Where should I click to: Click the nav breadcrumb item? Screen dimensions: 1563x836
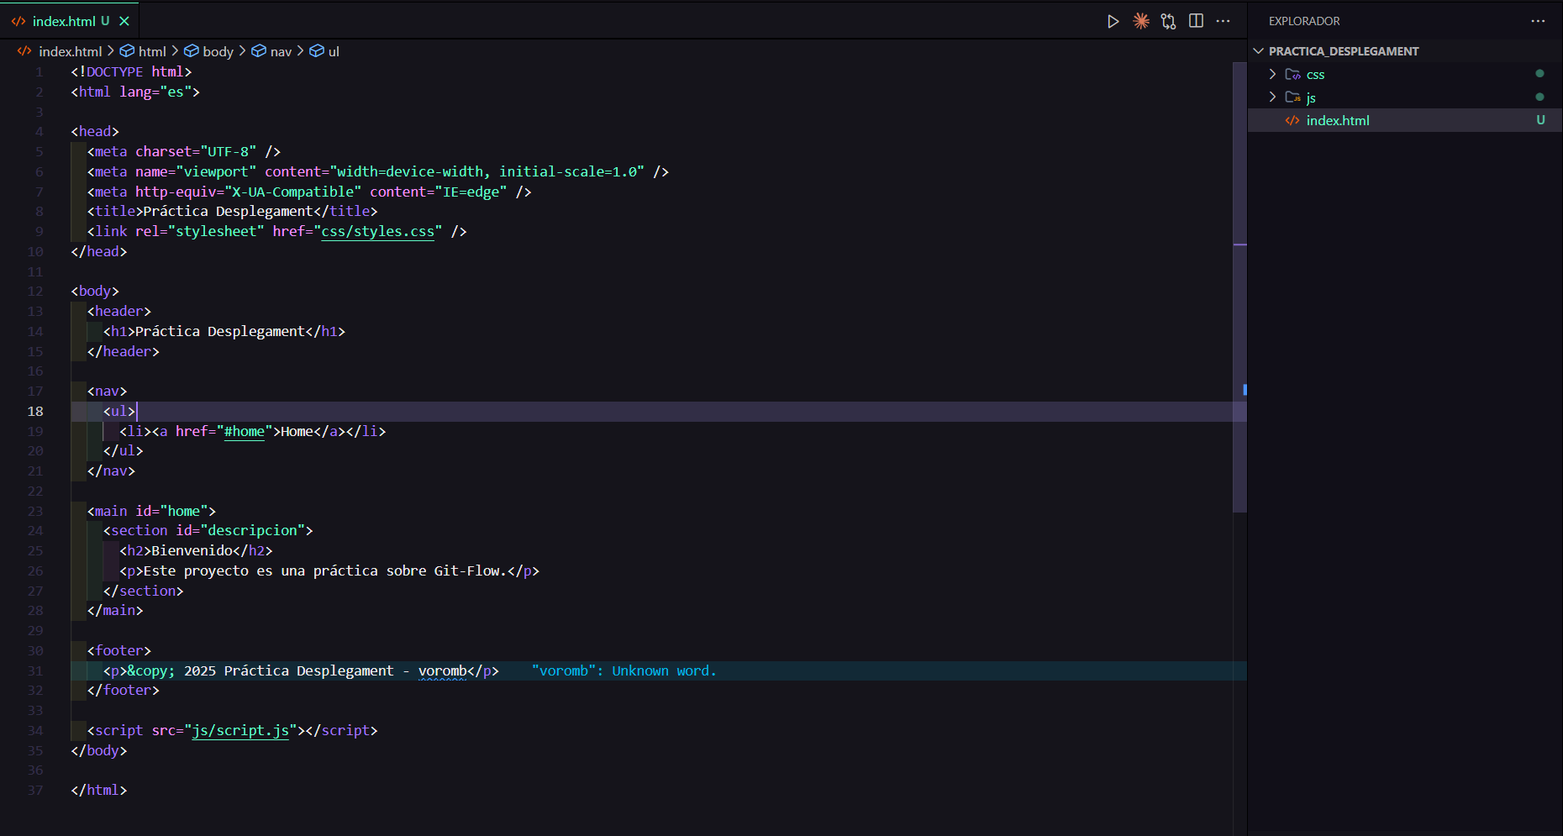pos(281,51)
